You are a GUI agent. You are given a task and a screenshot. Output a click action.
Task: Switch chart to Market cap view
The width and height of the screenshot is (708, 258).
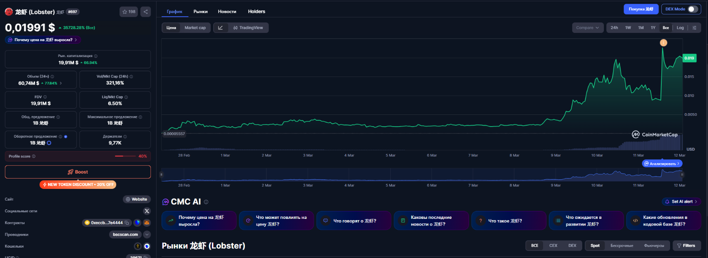click(195, 28)
